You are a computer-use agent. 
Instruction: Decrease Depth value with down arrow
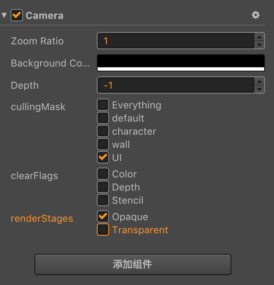[x=259, y=90]
